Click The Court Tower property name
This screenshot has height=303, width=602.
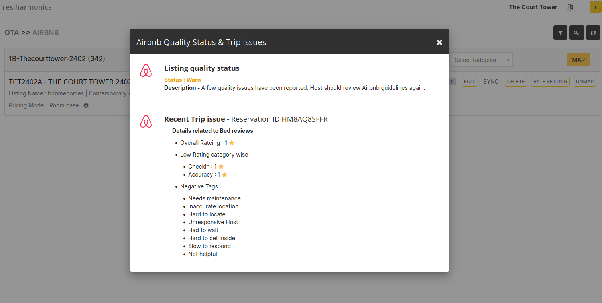(x=533, y=7)
